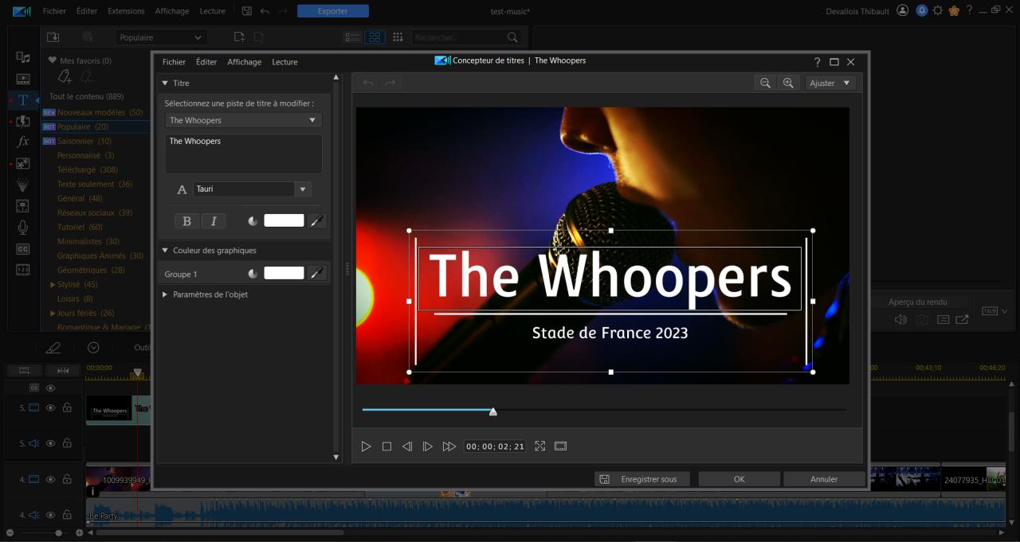Lock audio track 4
This screenshot has width=1020, height=542.
click(67, 515)
